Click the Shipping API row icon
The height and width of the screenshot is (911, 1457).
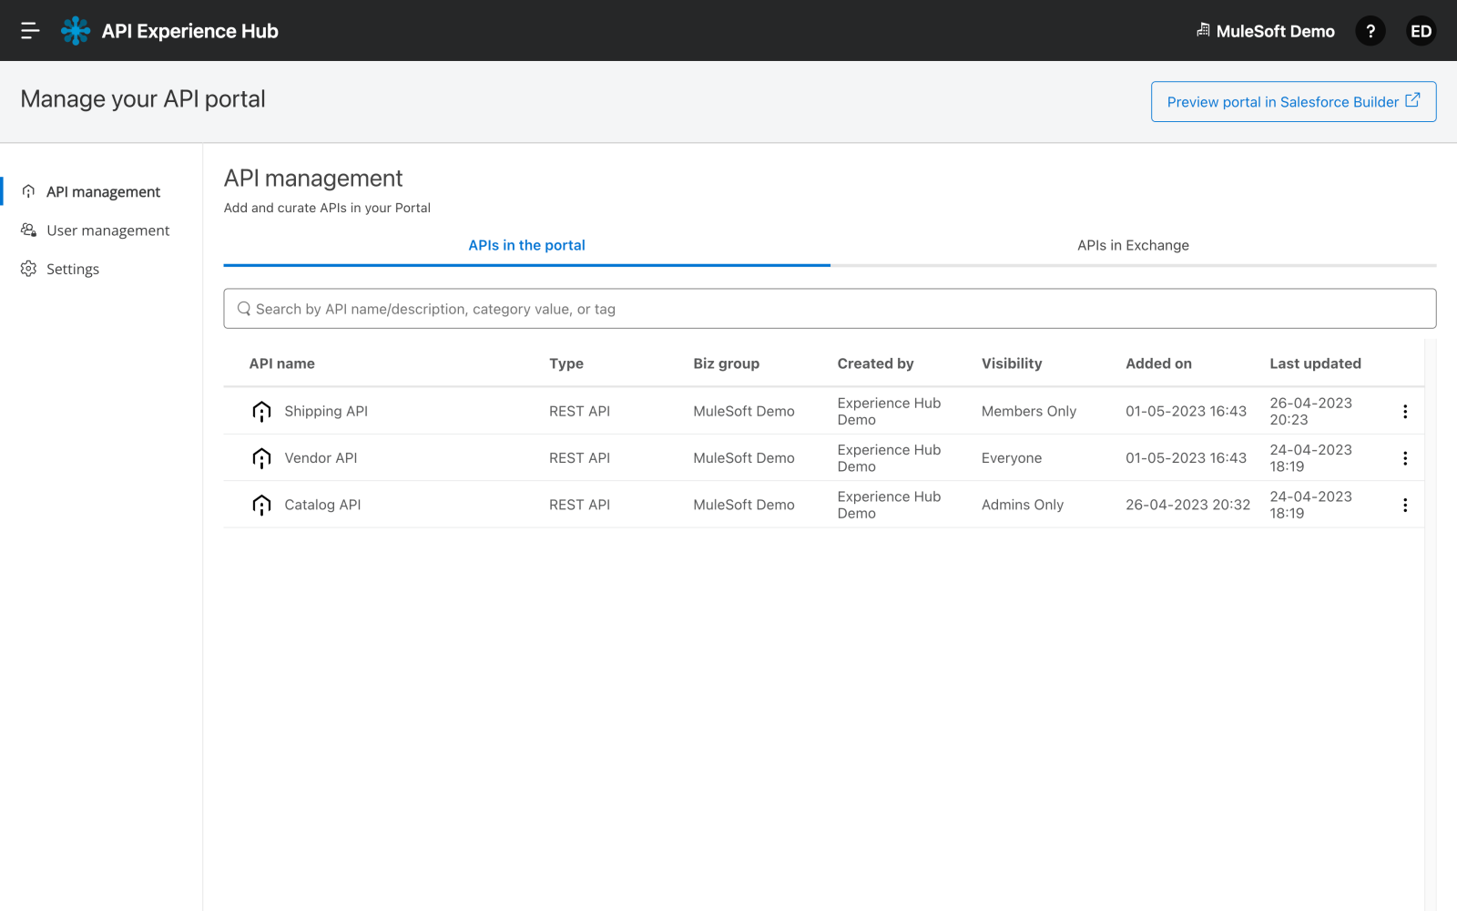(x=261, y=412)
